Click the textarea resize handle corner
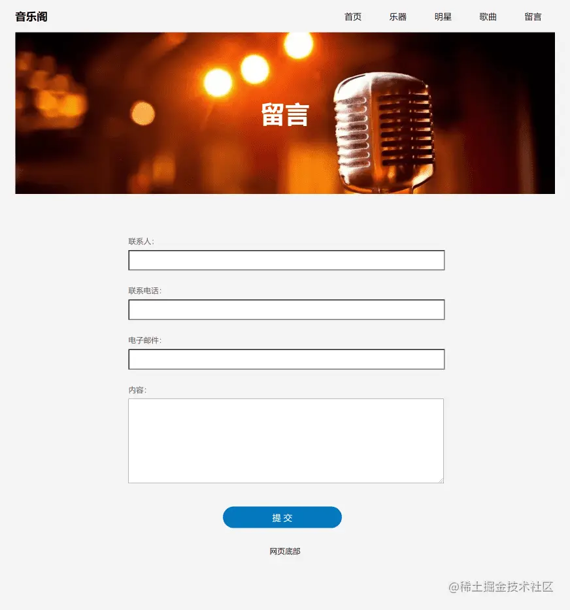The image size is (570, 610). coord(441,481)
